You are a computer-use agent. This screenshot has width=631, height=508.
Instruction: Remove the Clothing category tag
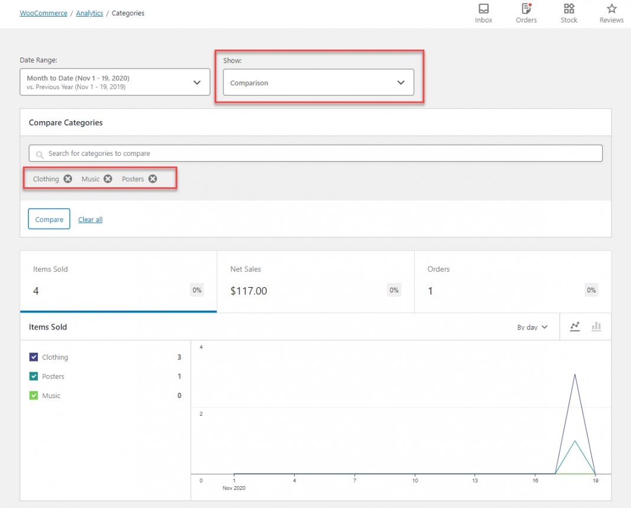click(67, 178)
